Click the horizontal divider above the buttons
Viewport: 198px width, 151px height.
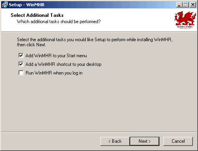pyautogui.click(x=99, y=132)
